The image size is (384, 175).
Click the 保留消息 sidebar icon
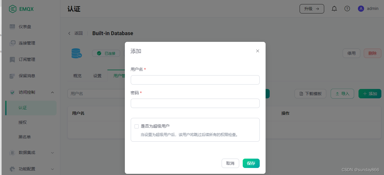click(x=12, y=76)
